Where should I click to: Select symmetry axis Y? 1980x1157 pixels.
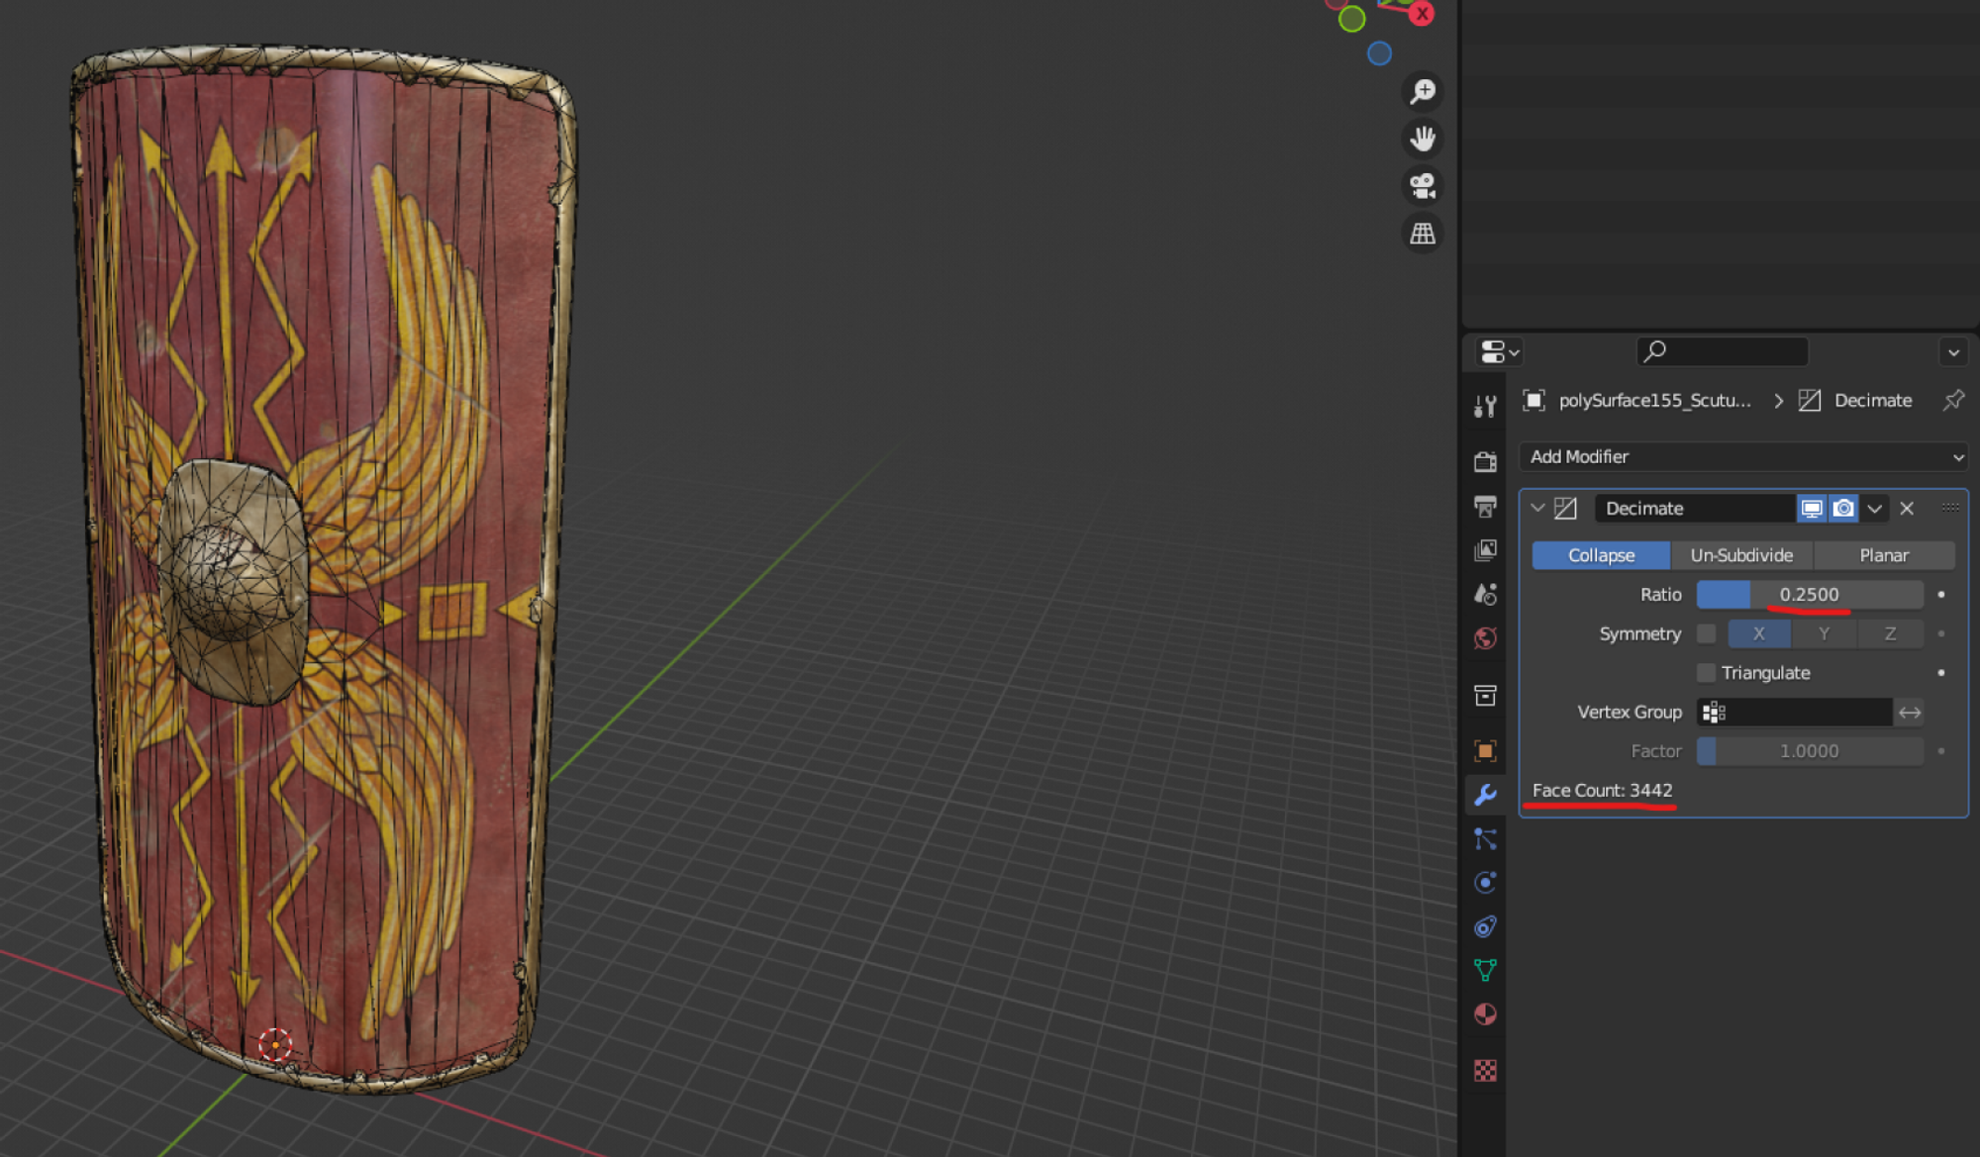tap(1825, 633)
